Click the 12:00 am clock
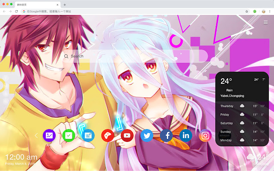This screenshot has width=274, height=171. (x=21, y=157)
